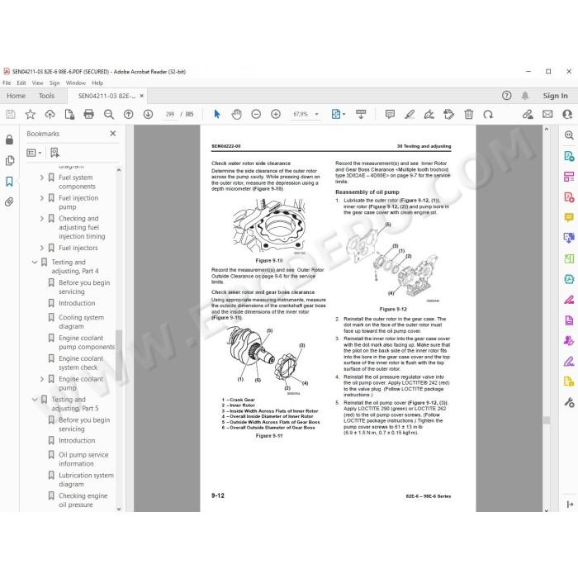The width and height of the screenshot is (578, 578).
Task: Open page thumbnails panel icon
Action: point(10,161)
